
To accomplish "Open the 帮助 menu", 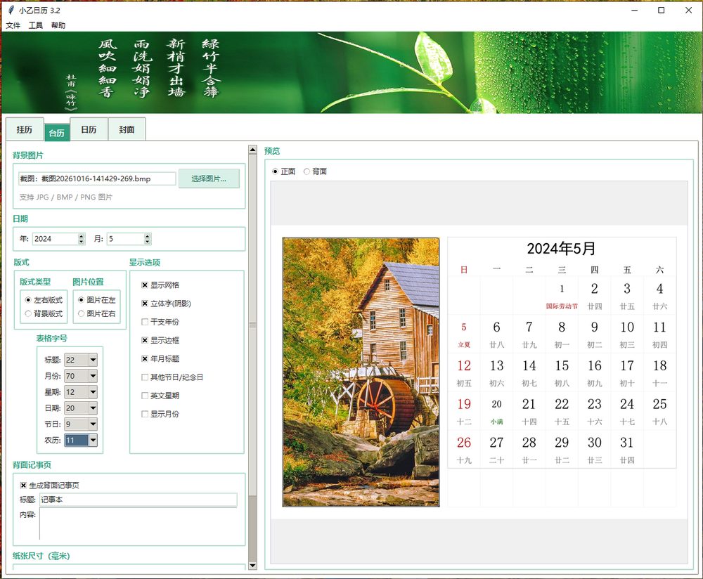I will (58, 25).
